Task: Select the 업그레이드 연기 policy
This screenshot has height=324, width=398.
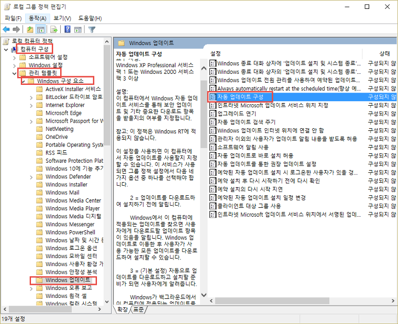Action: (x=237, y=114)
